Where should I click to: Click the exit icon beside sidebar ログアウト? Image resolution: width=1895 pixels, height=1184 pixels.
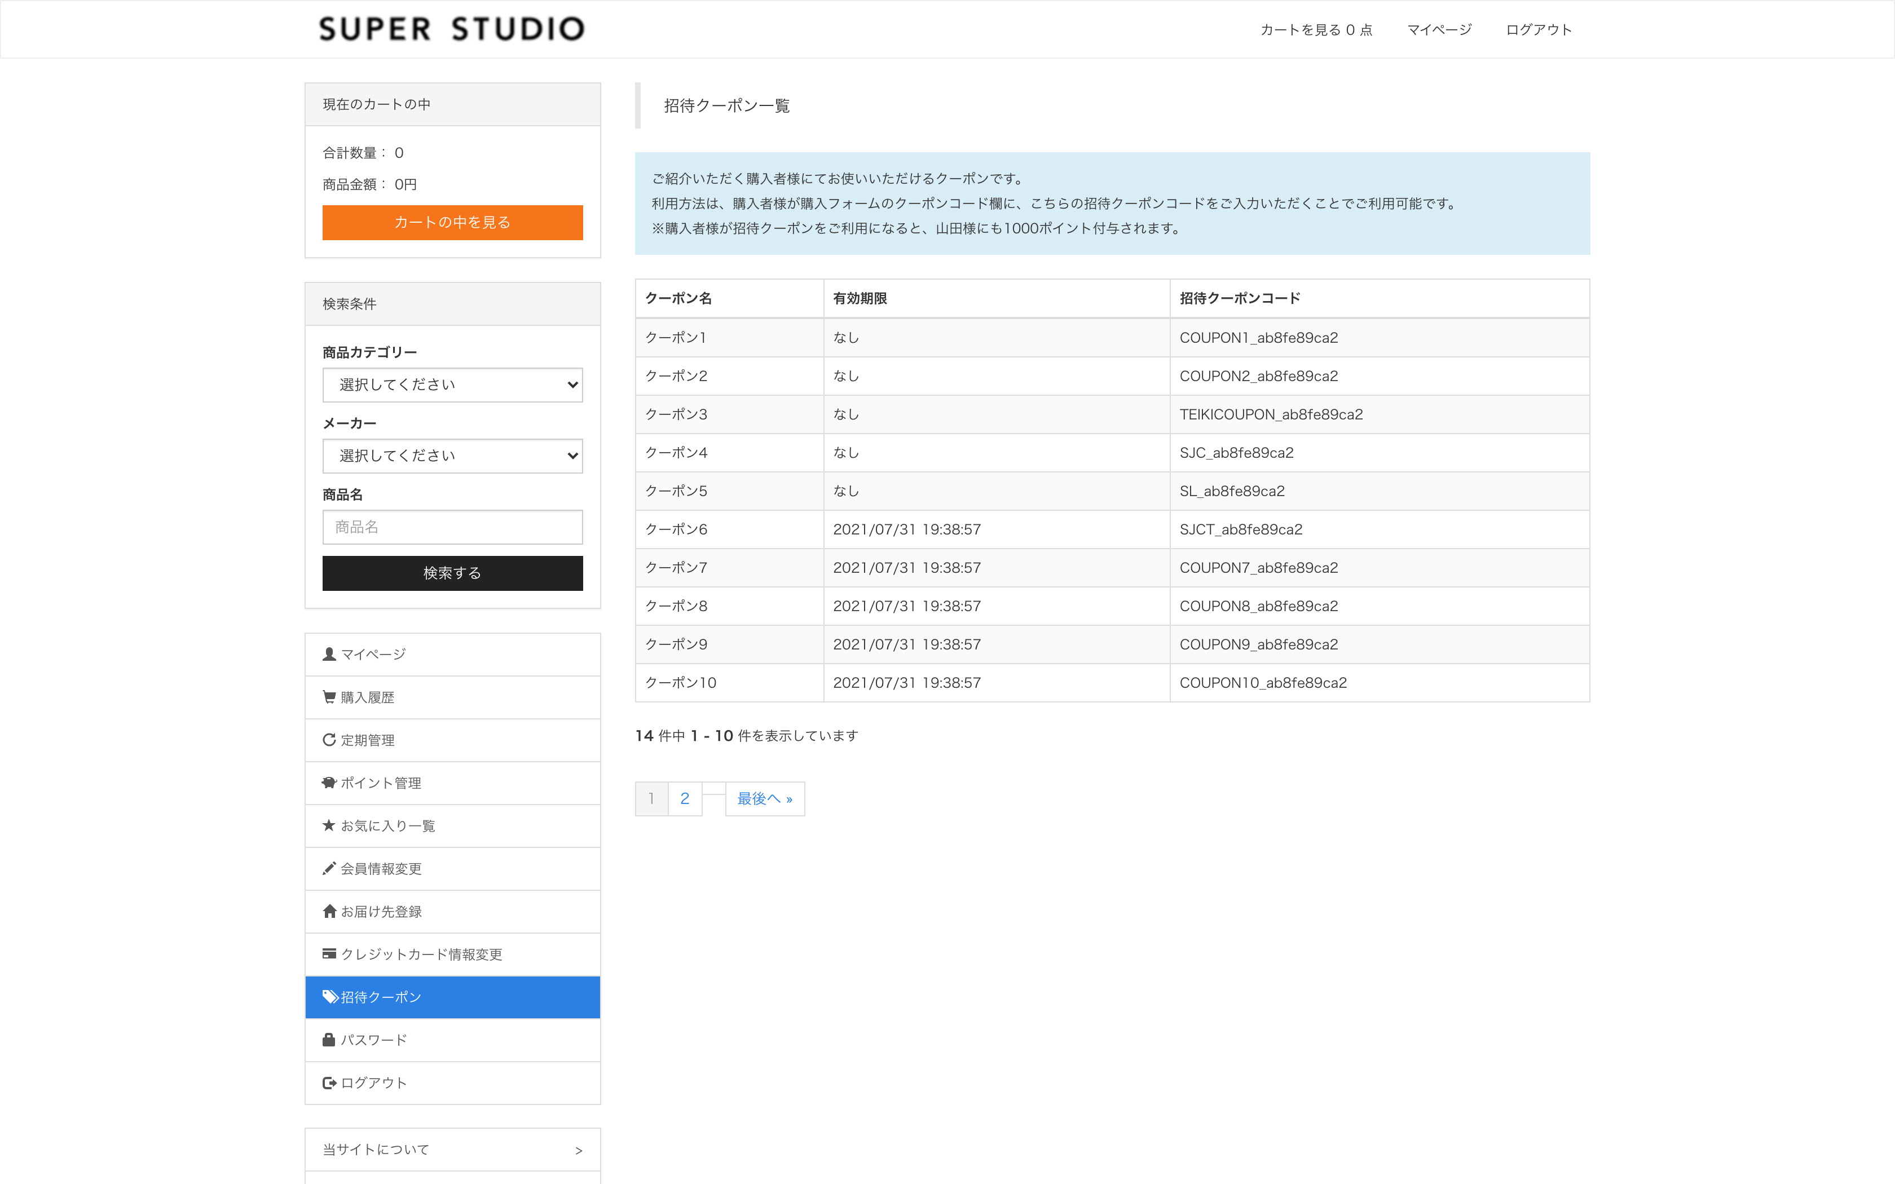pos(330,1082)
